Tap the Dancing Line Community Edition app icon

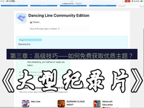pyautogui.click(x=21, y=18)
